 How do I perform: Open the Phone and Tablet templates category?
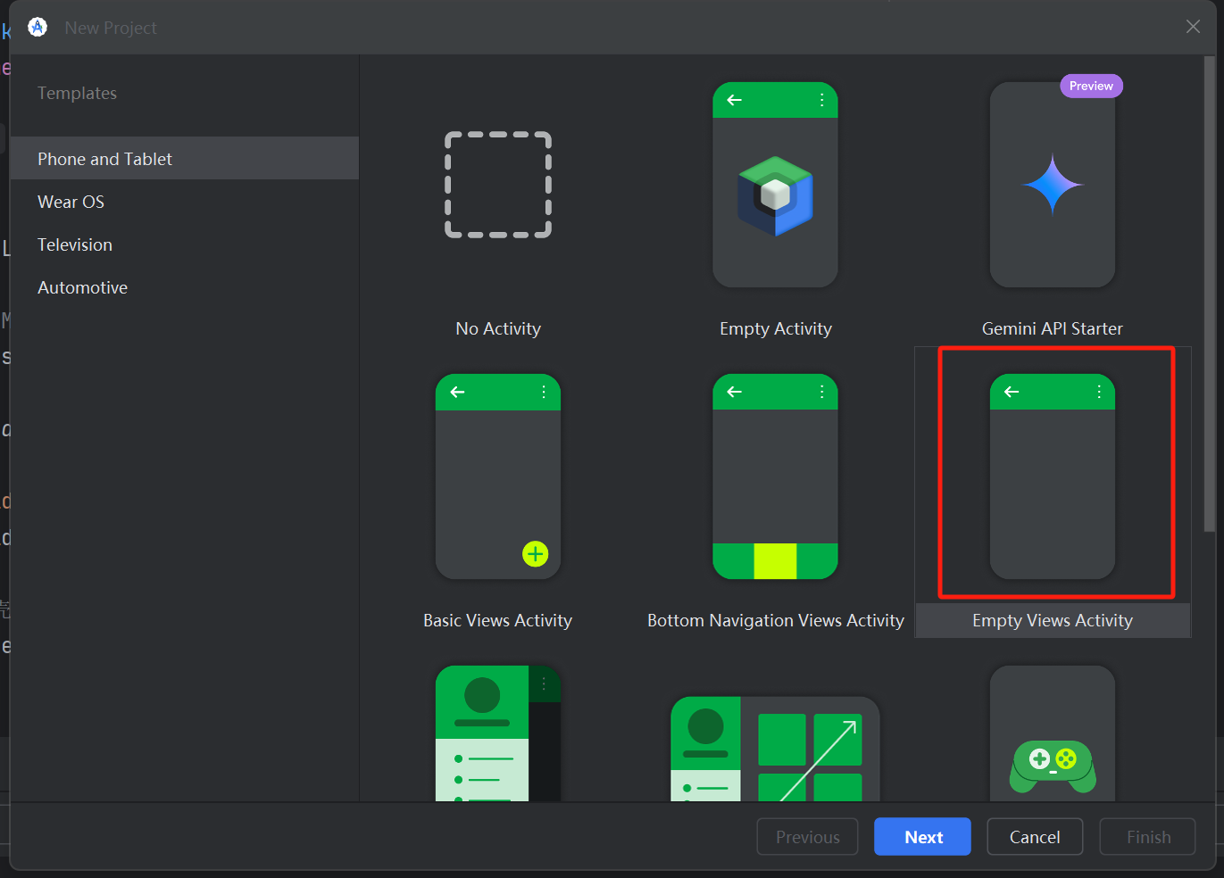click(185, 158)
